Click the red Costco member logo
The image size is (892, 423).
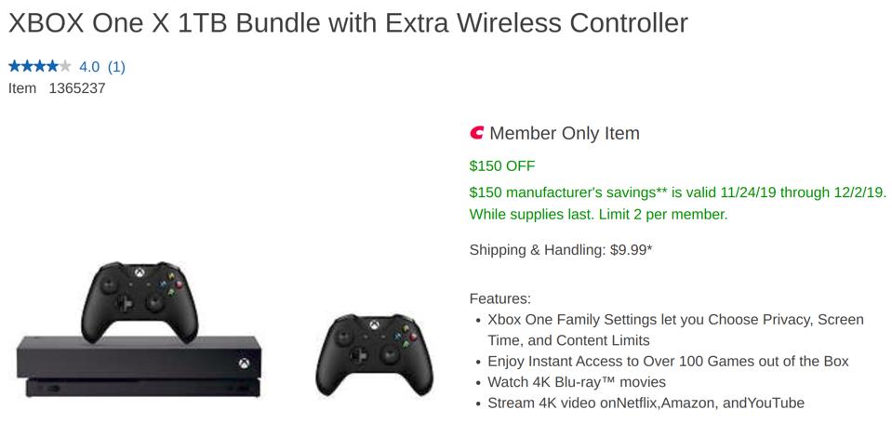pyautogui.click(x=477, y=134)
